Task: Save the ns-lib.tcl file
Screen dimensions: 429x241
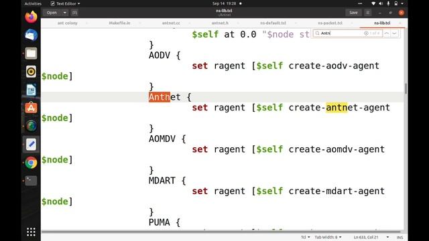Action: point(353,13)
